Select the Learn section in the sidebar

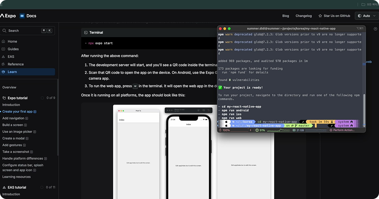12,72
